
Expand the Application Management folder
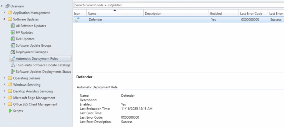tap(4, 13)
